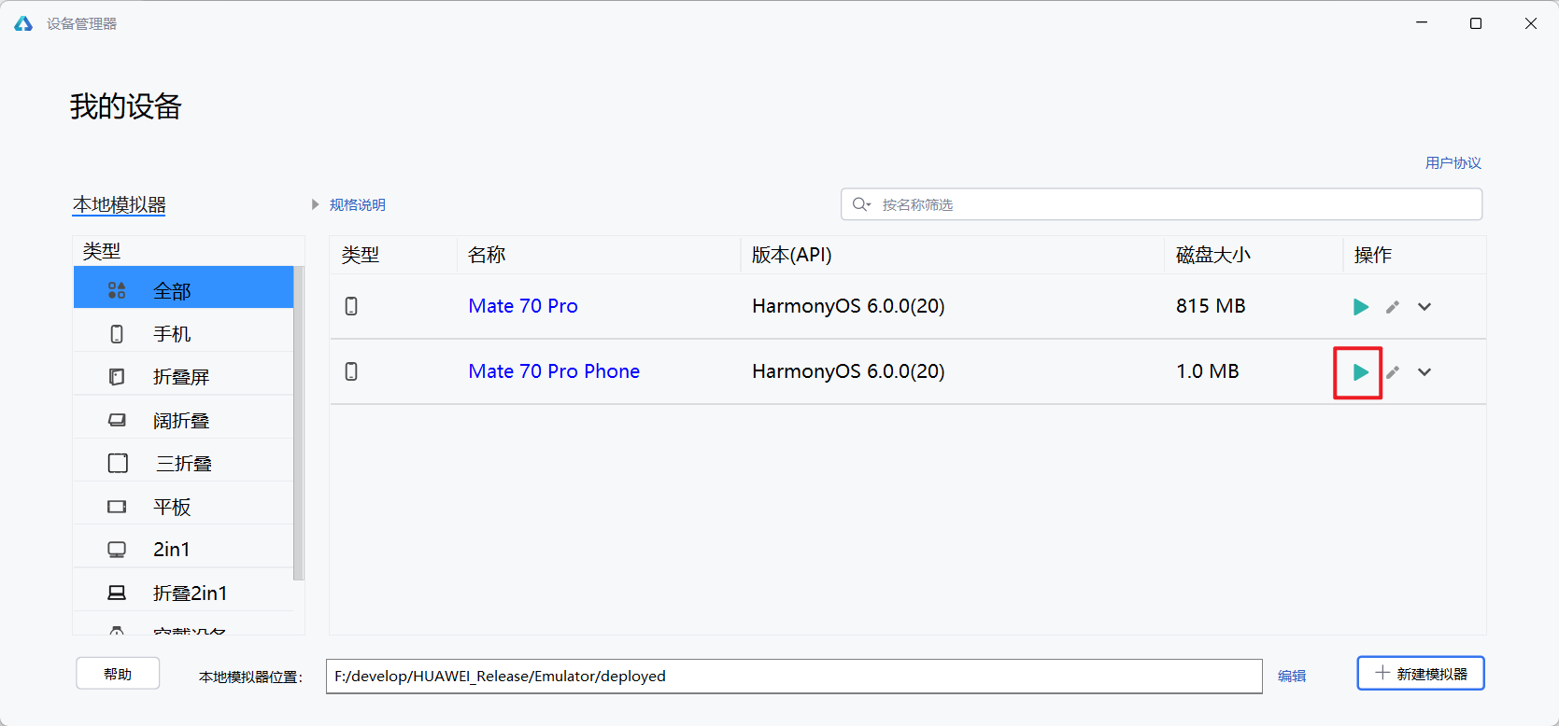Click 编辑 to change emulator location
1559x726 pixels.
(x=1292, y=676)
